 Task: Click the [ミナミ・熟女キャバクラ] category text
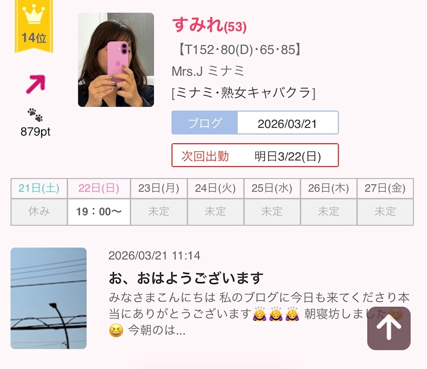[x=243, y=93]
